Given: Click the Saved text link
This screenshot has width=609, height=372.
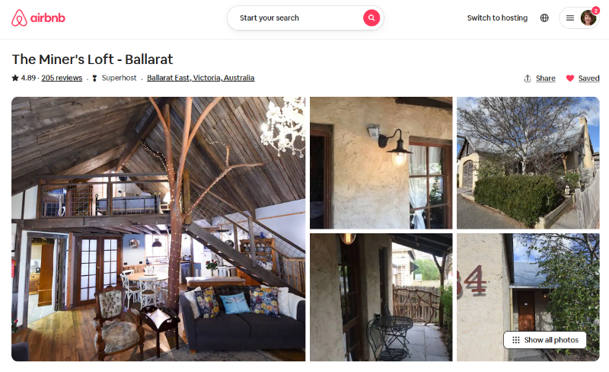Looking at the screenshot, I should pos(588,79).
